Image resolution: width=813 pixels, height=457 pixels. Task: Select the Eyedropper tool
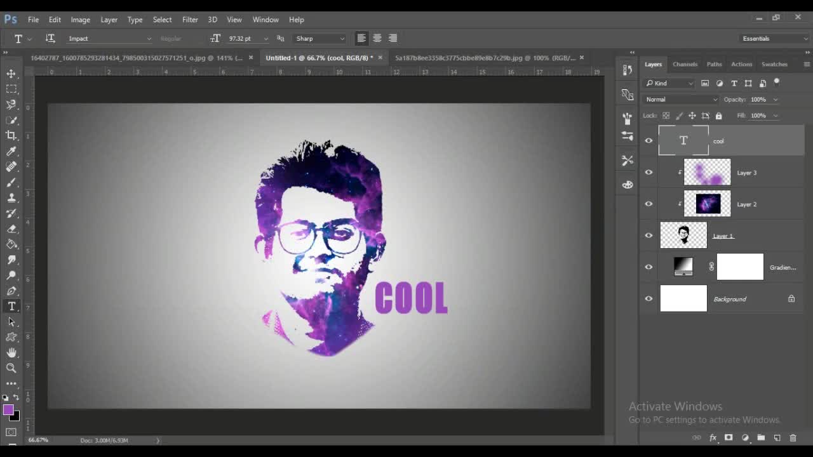point(11,151)
